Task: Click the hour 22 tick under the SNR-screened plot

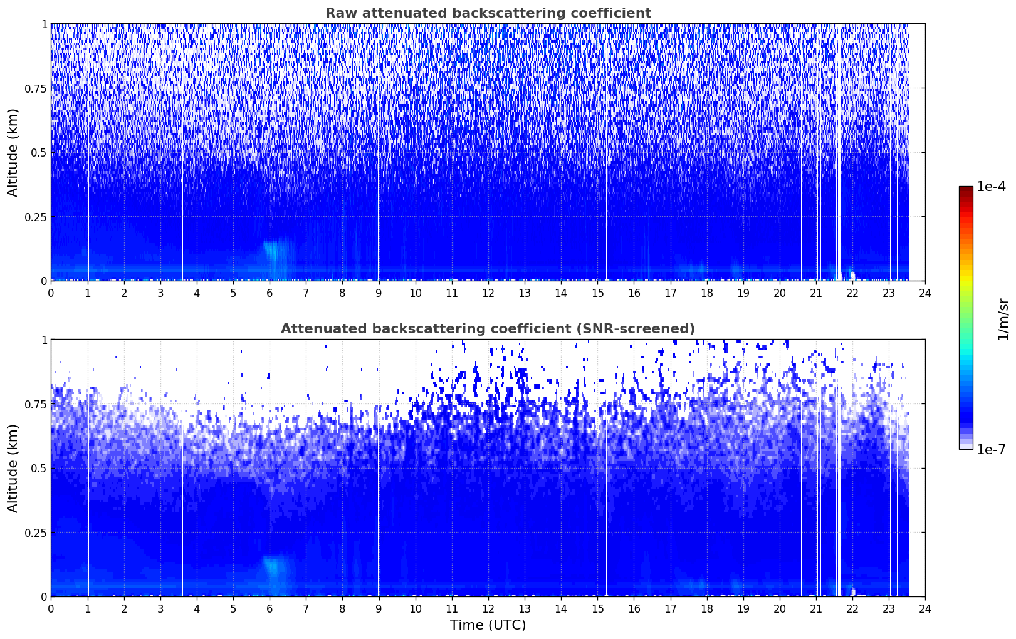Action: click(852, 608)
